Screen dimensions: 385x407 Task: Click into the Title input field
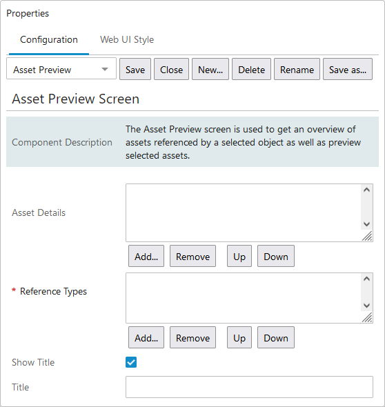(249, 387)
